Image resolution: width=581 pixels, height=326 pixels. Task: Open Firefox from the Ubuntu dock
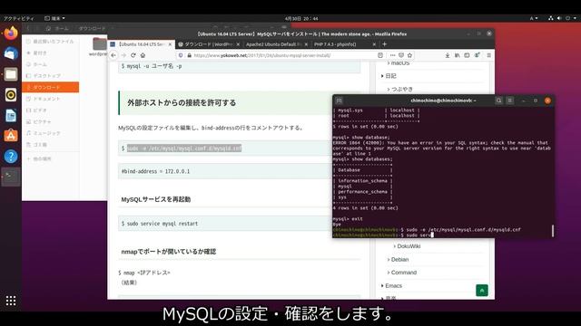point(11,34)
